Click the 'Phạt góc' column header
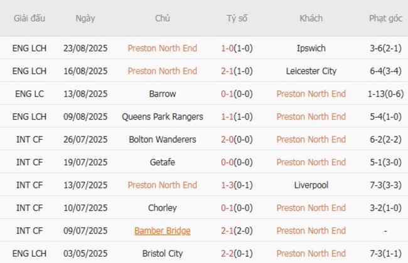The height and width of the screenshot is (263, 408). coord(385,18)
